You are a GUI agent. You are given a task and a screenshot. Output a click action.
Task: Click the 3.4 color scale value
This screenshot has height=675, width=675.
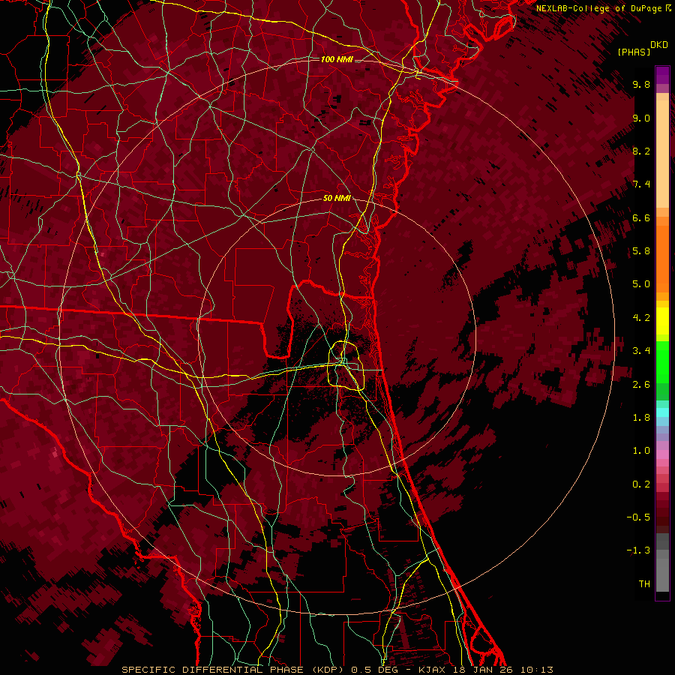641,351
